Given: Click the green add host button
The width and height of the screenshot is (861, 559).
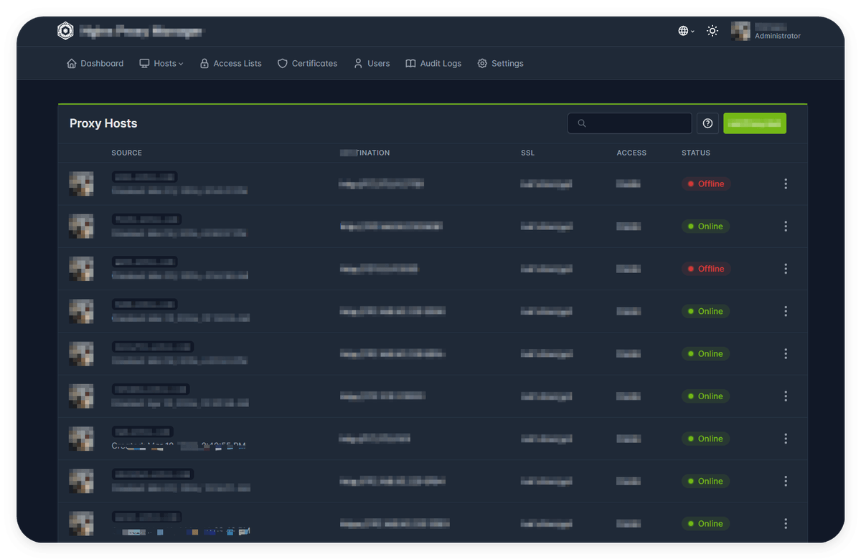Looking at the screenshot, I should click(755, 123).
